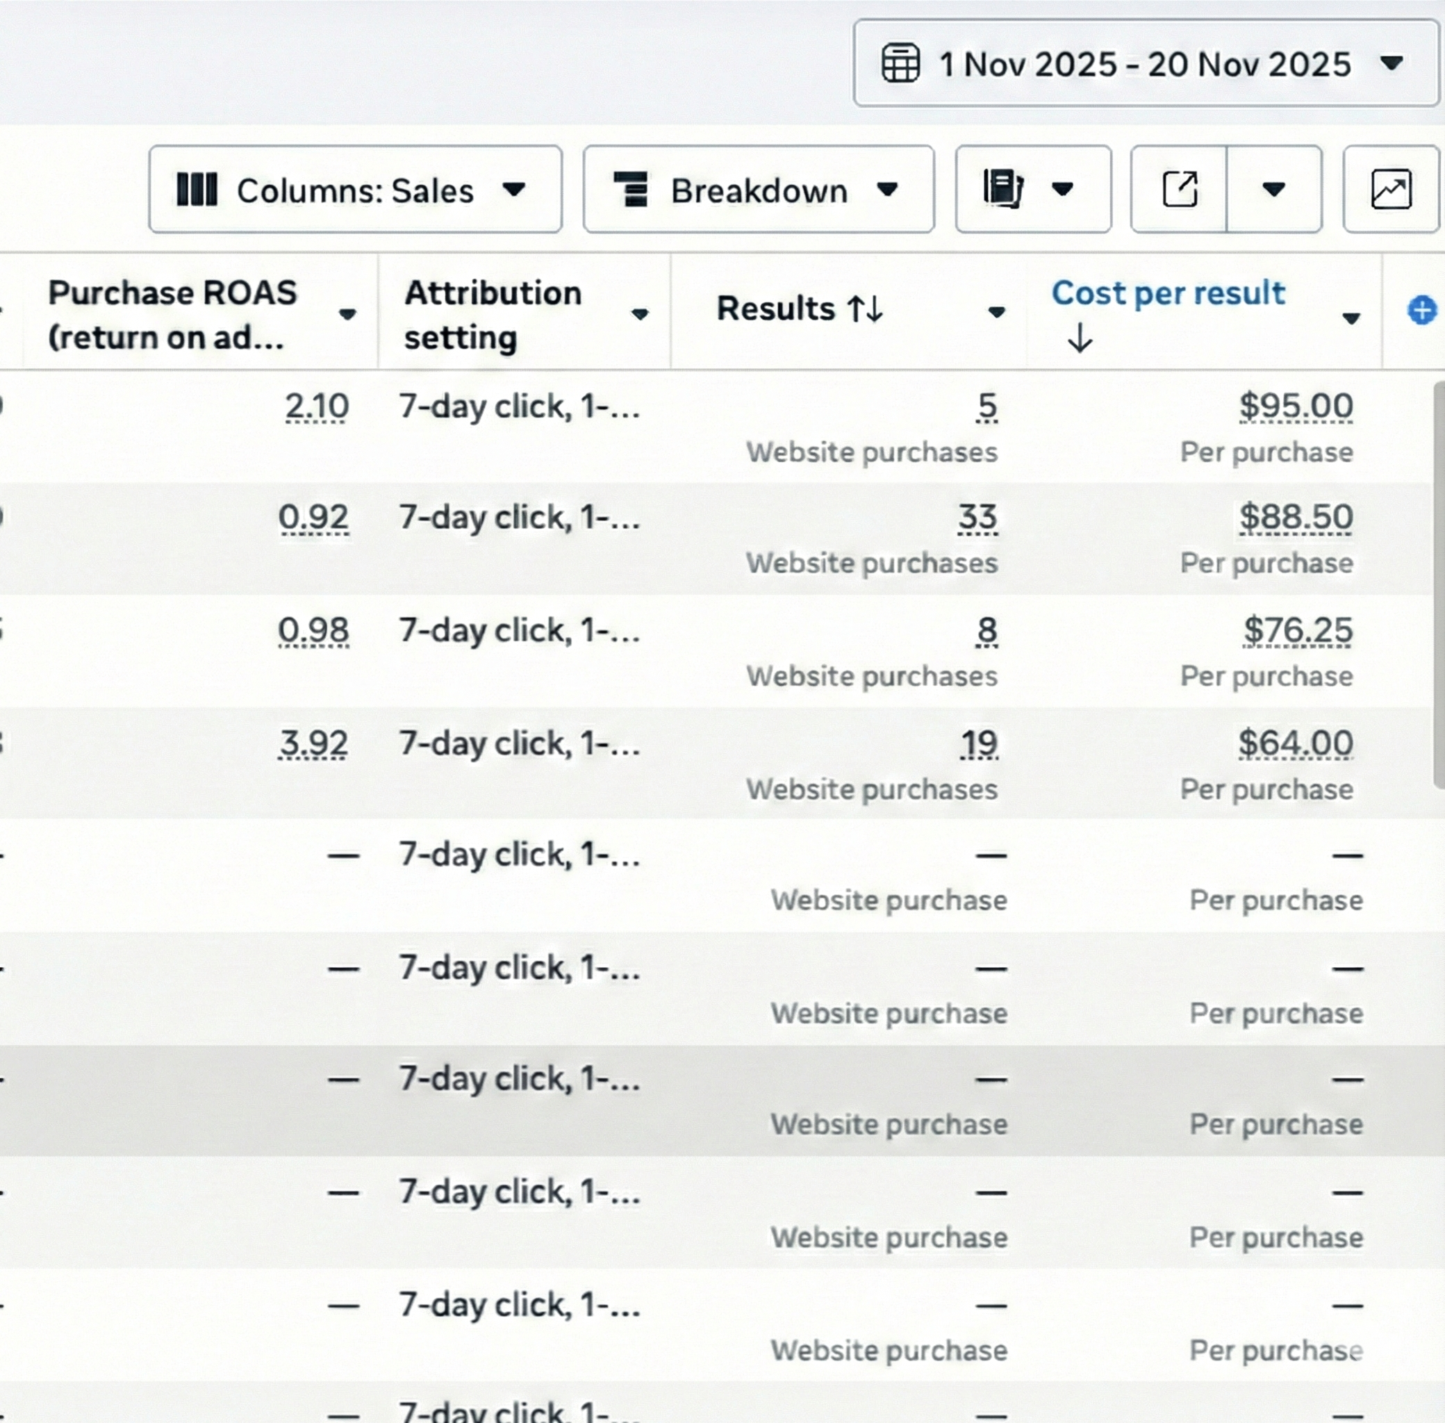Click the blue plus to add a column
Image resolution: width=1445 pixels, height=1423 pixels.
click(x=1421, y=311)
